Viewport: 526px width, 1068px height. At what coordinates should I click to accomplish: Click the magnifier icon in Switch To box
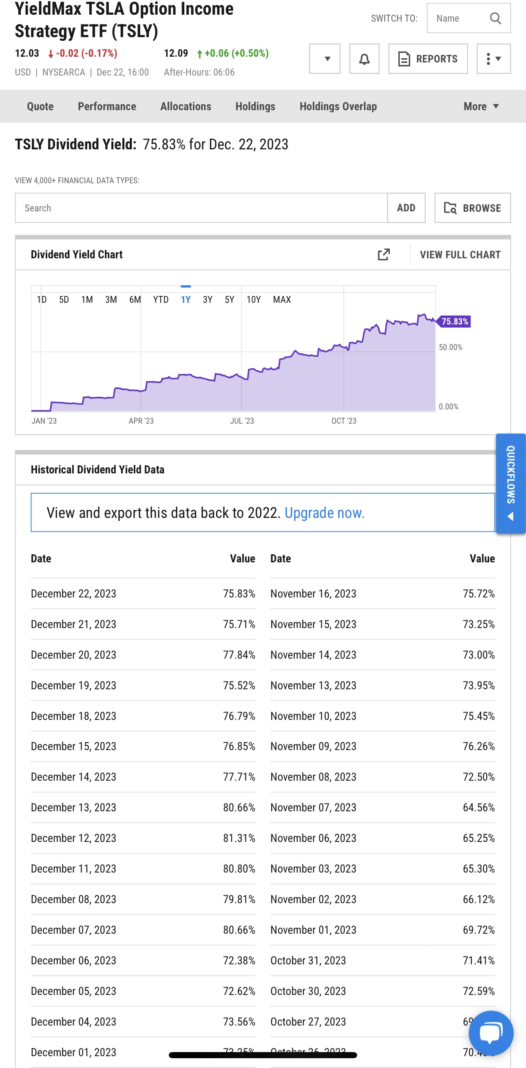point(495,18)
